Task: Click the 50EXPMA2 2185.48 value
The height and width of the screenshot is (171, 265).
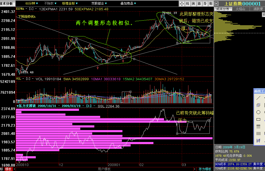Action: (91, 9)
